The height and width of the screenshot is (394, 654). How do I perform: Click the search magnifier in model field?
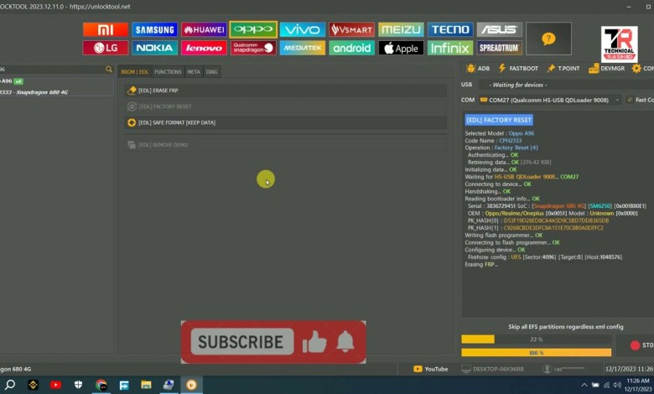point(109,69)
